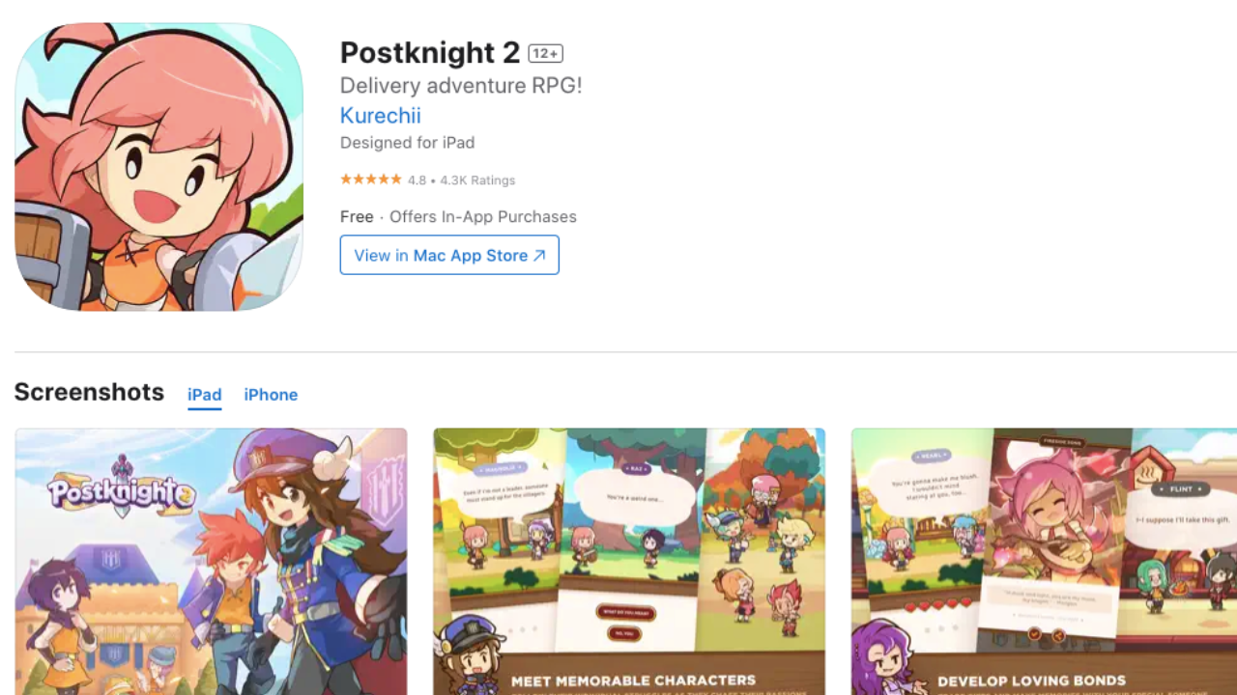The width and height of the screenshot is (1237, 695).
Task: Open the Develop Loving Bonds screenshot
Action: click(x=1044, y=562)
